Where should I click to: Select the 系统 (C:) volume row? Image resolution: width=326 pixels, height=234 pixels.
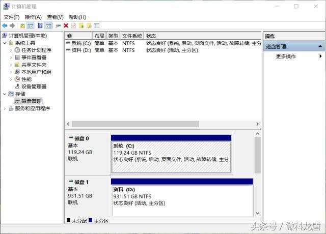pos(163,43)
